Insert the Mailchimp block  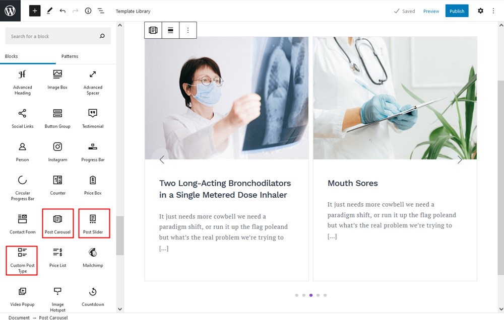tap(93, 258)
